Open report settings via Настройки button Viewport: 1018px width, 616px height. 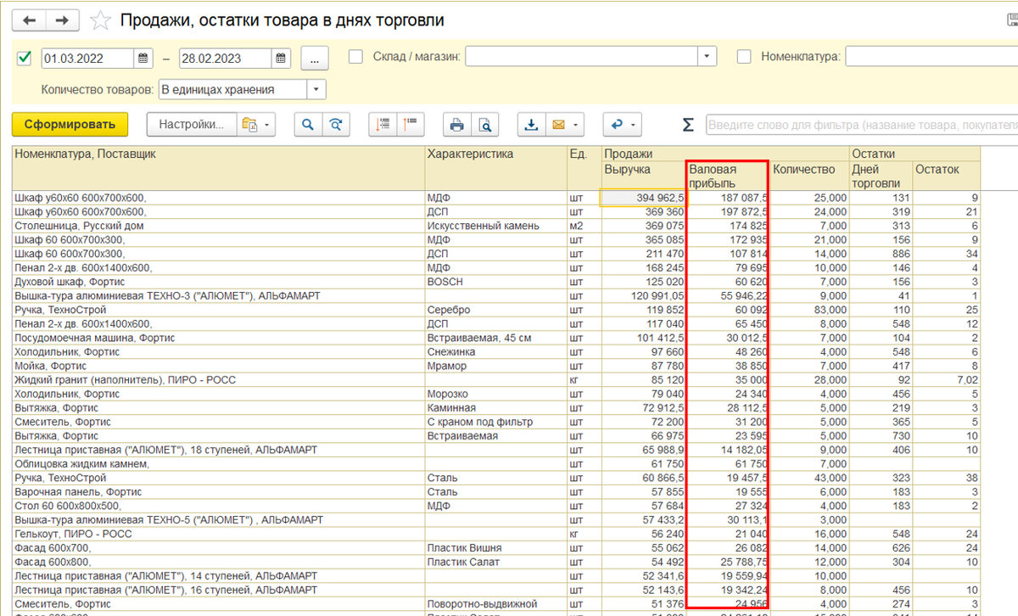click(x=191, y=125)
